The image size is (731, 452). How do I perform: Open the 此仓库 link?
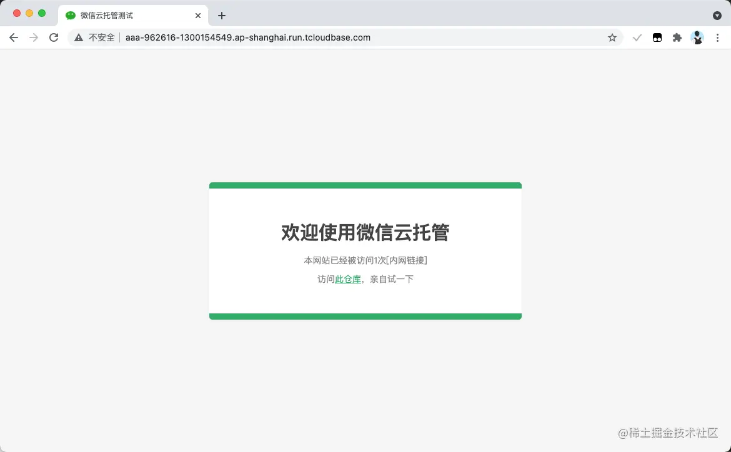pos(348,279)
